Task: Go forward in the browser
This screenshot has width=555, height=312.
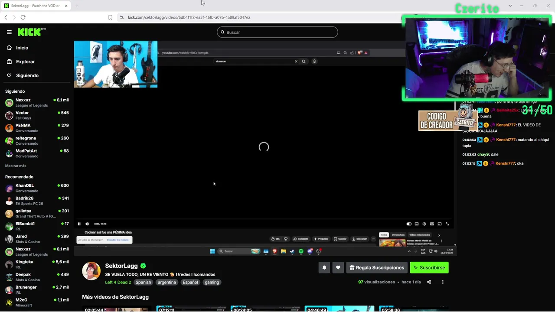Action: click(x=14, y=17)
